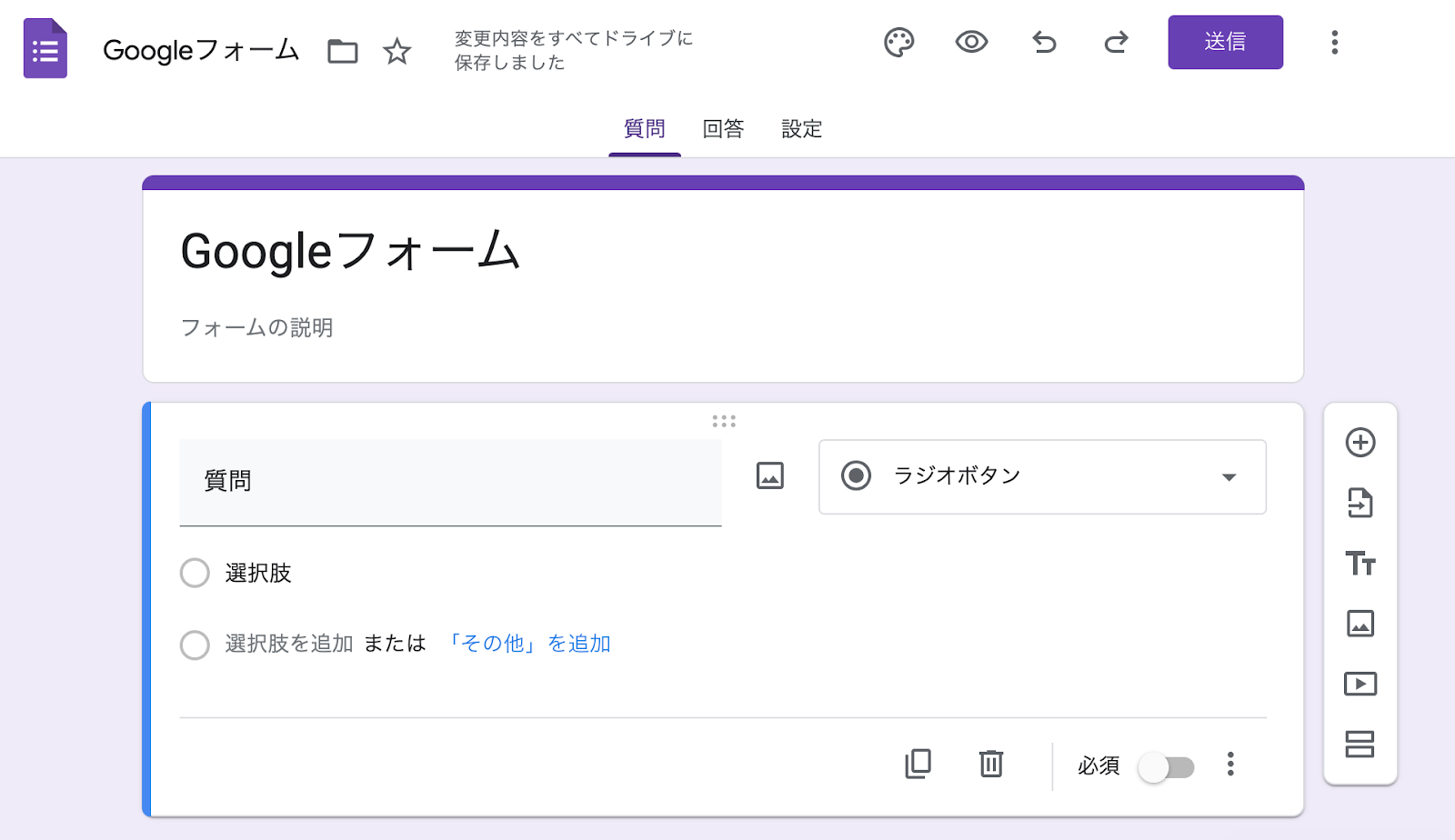Open the ラジオボタン question type dropdown
Screen dimensions: 1455x840
pyautogui.click(x=1042, y=476)
